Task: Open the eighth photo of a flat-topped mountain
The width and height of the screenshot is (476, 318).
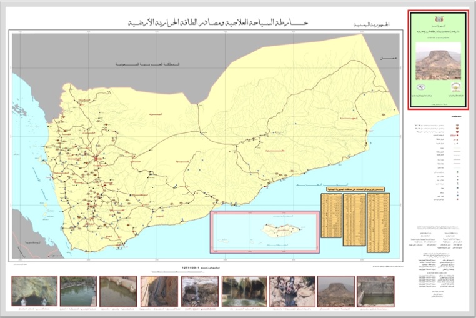Action: (335, 292)
